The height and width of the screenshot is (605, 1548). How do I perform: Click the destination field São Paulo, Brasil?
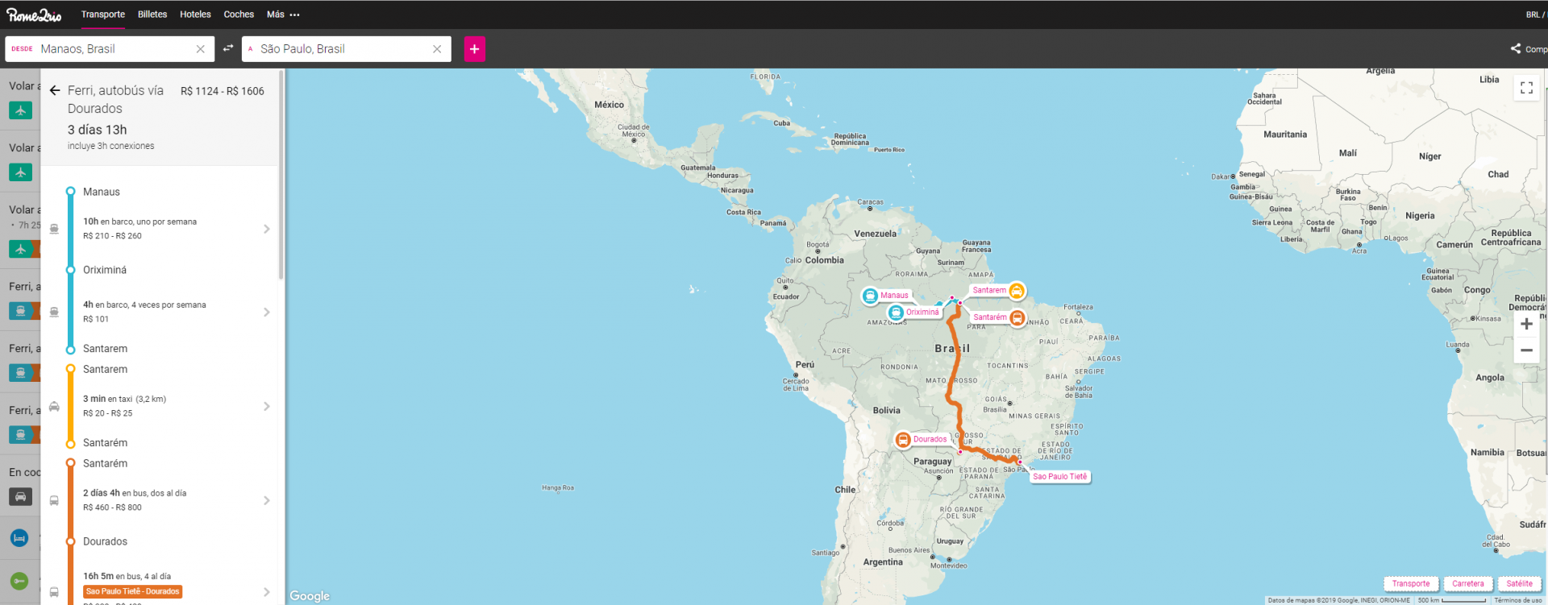(347, 49)
